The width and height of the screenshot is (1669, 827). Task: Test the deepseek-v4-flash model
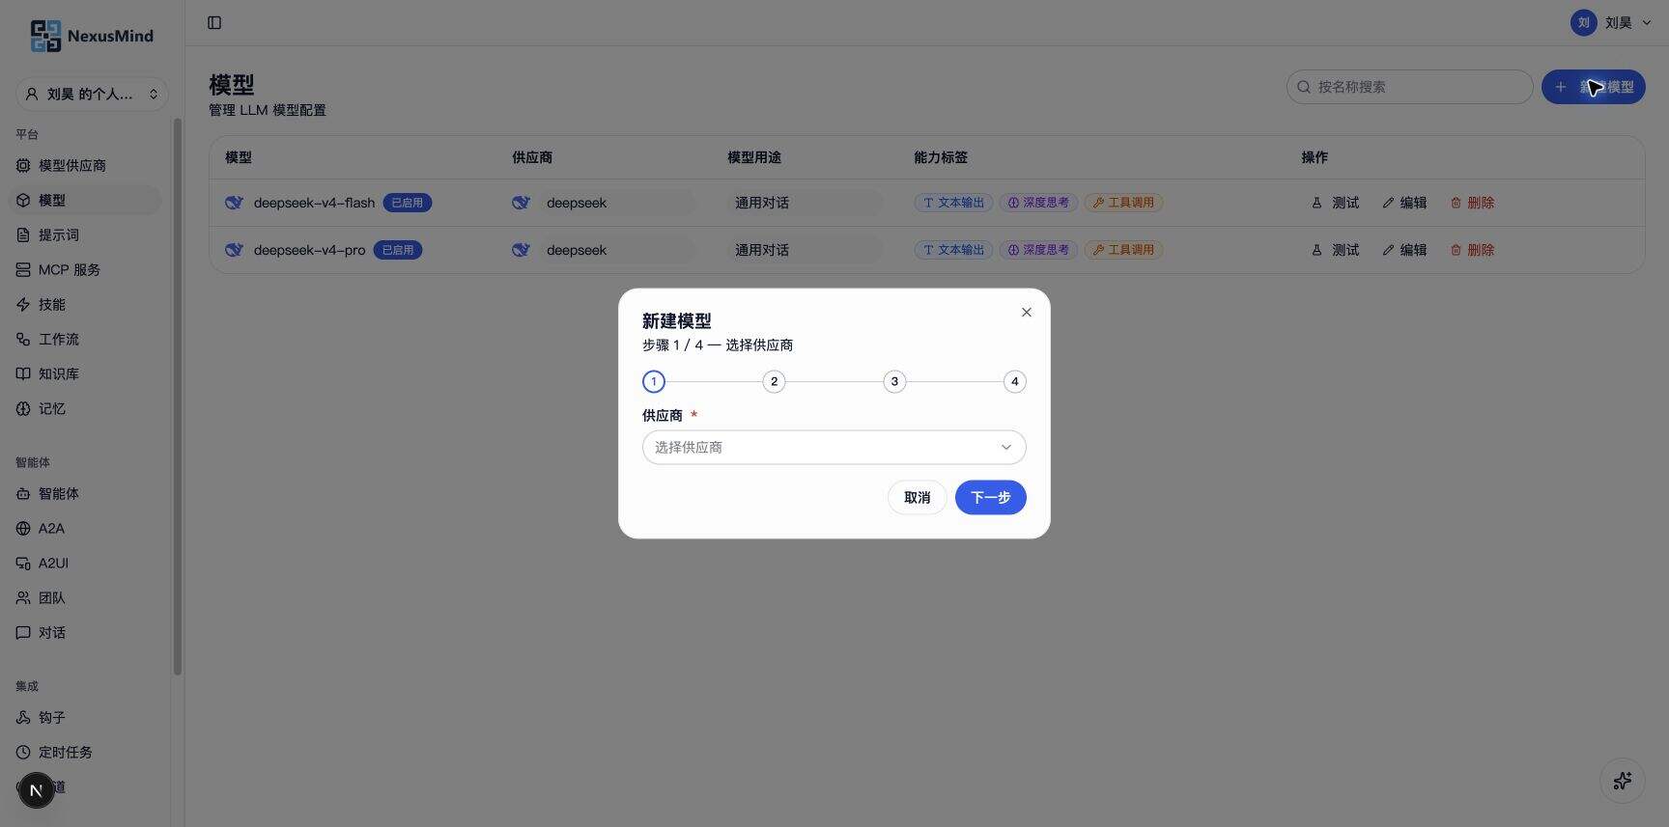click(1335, 203)
